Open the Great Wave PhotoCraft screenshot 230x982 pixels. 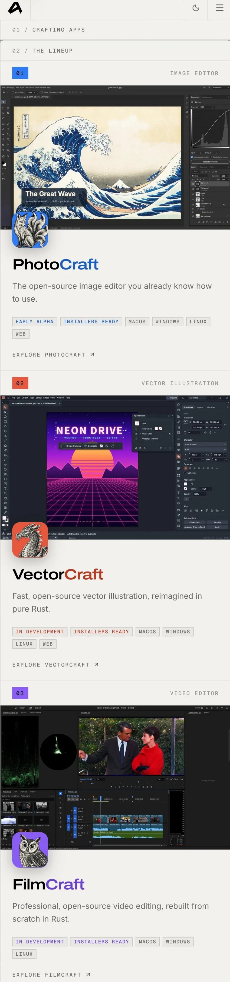[115, 157]
